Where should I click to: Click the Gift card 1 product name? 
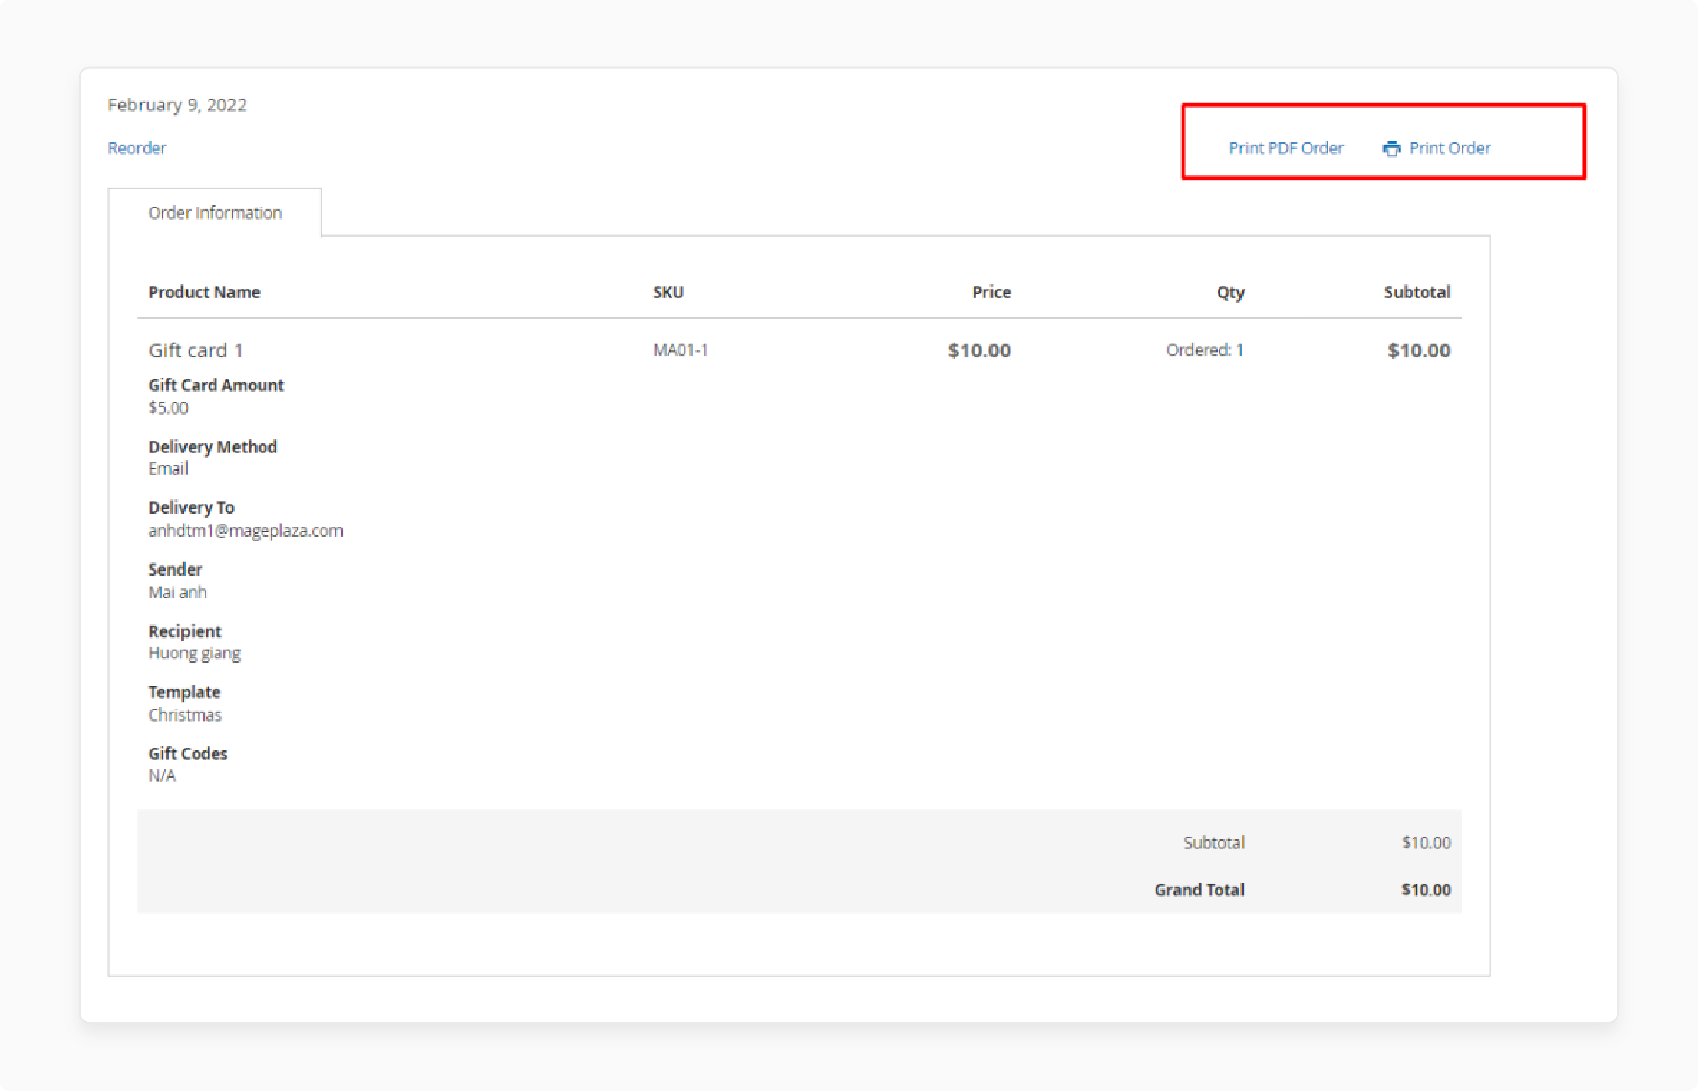pyautogui.click(x=196, y=350)
